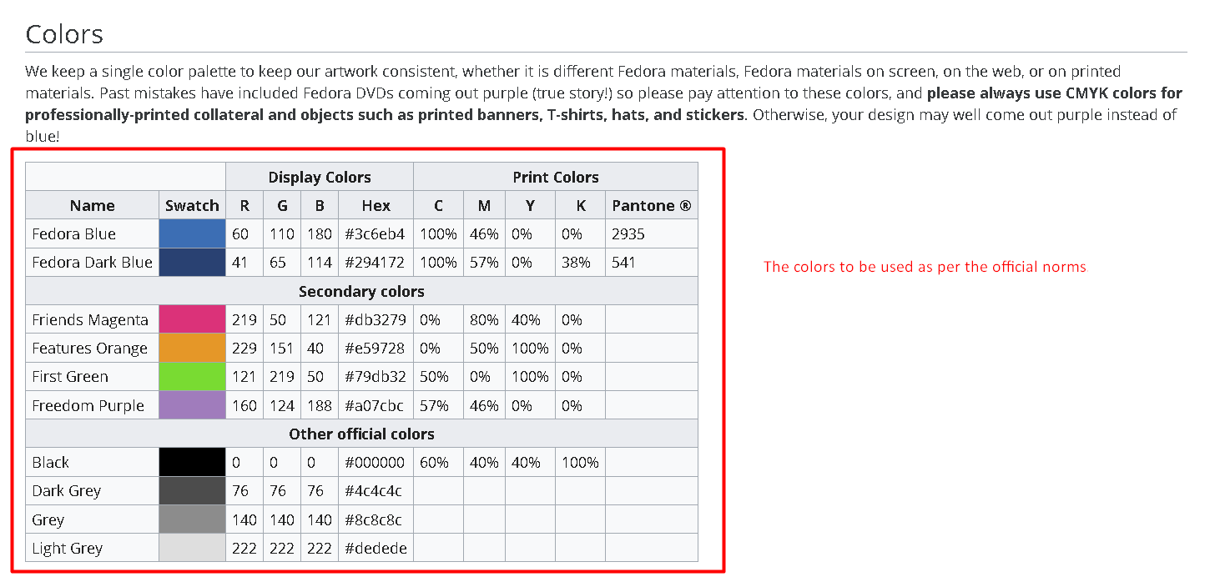
Task: Click the First Green swatch
Action: 192,376
